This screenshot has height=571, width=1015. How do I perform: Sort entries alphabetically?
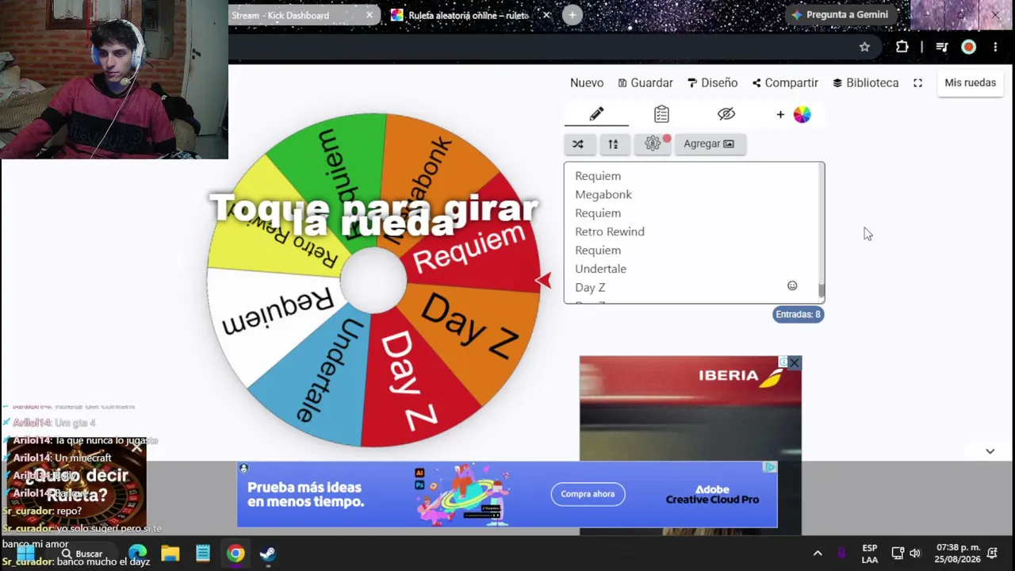[613, 144]
